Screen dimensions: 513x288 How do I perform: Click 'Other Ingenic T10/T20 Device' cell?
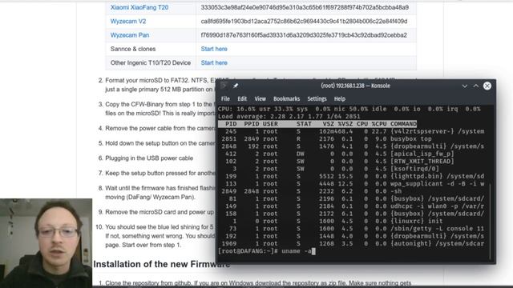[x=151, y=62]
